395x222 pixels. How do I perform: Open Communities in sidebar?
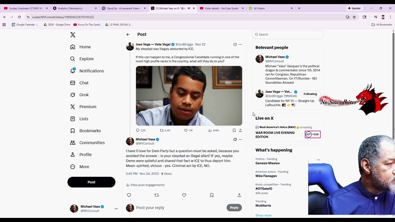[x=87, y=143]
